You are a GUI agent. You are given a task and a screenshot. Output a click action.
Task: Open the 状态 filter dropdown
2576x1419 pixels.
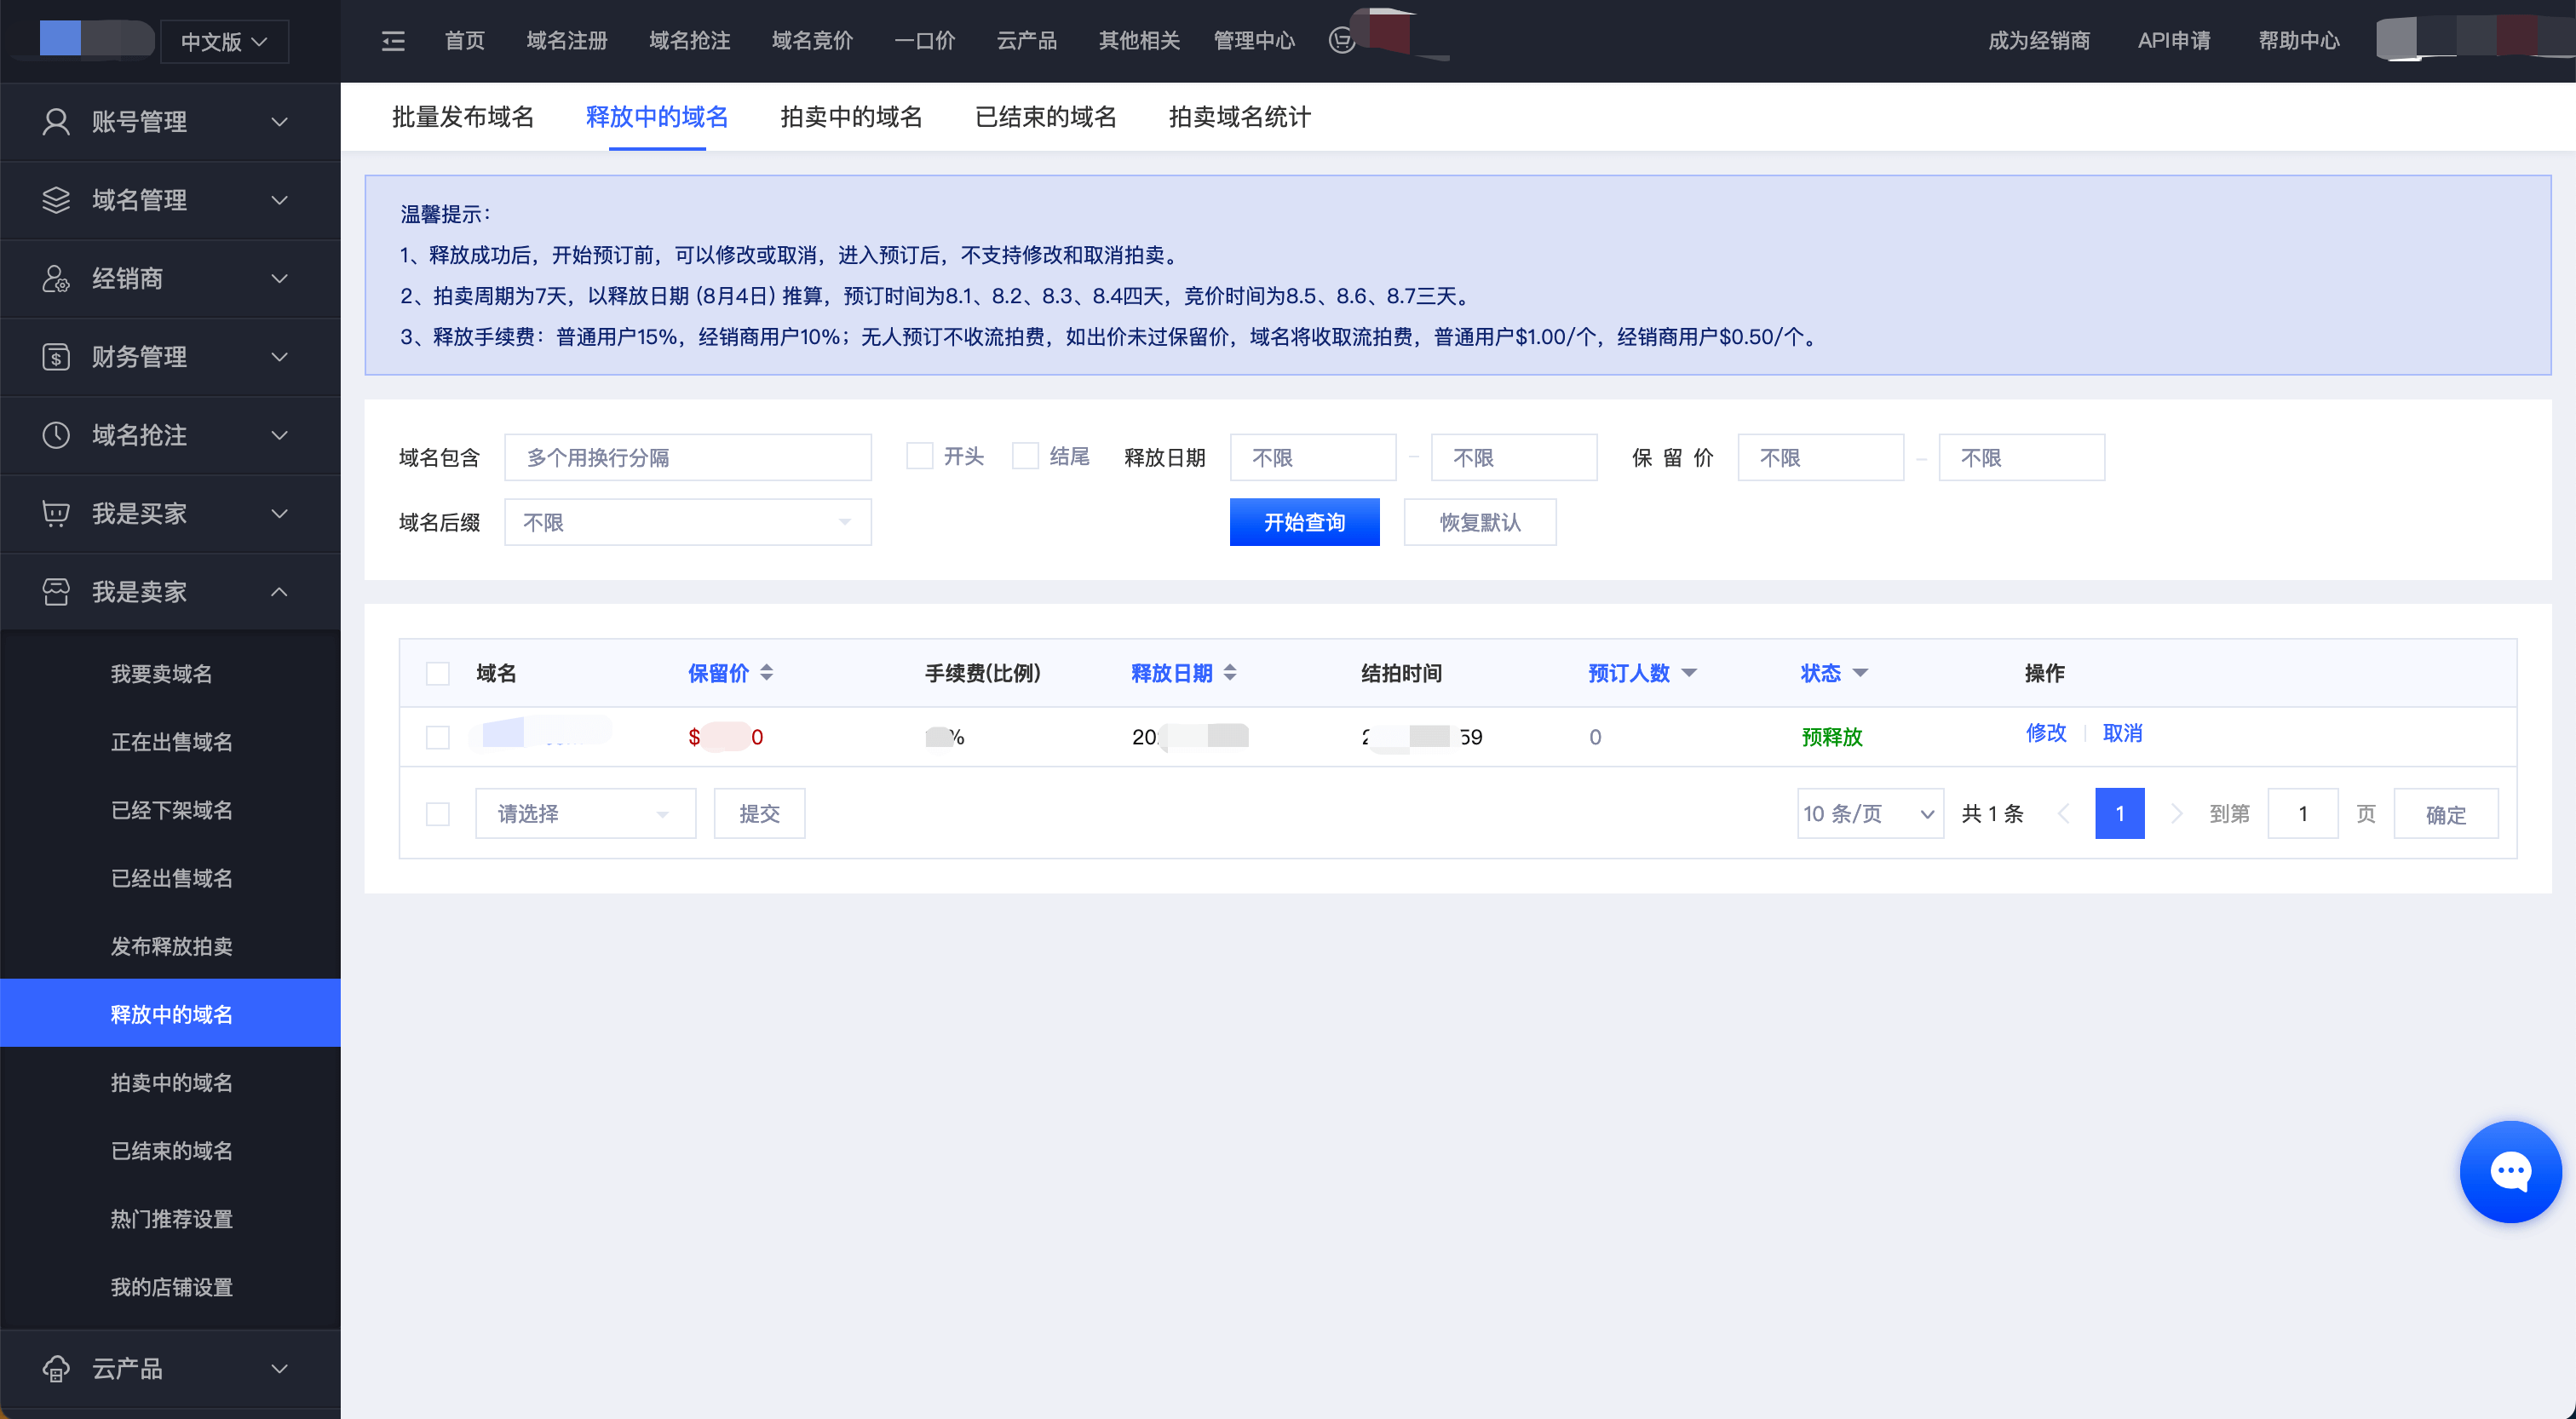coord(1860,673)
